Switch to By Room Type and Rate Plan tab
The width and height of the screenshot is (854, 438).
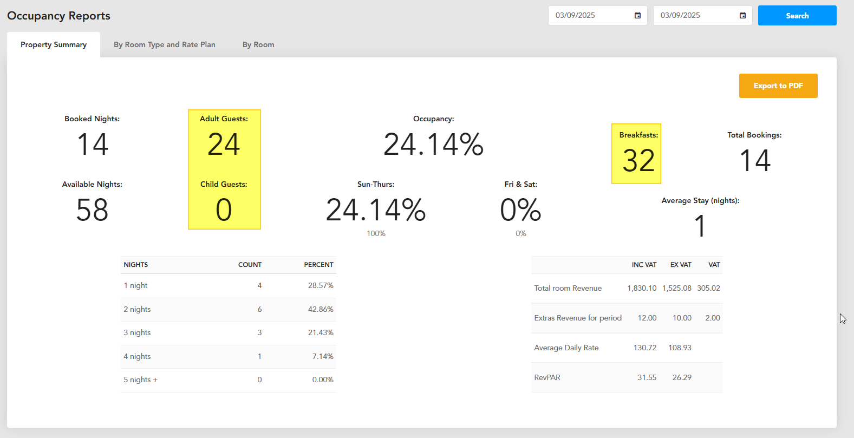(165, 44)
